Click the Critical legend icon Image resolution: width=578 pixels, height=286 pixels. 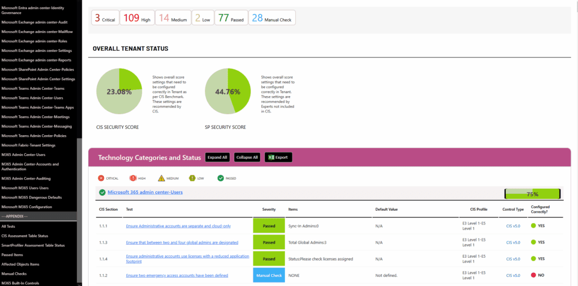(101, 178)
